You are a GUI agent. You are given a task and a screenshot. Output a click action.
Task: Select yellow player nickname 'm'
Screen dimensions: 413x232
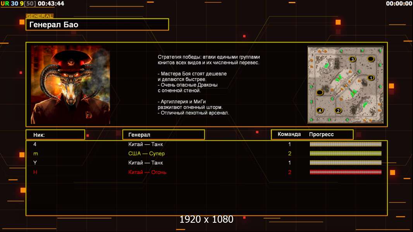[x=36, y=154]
